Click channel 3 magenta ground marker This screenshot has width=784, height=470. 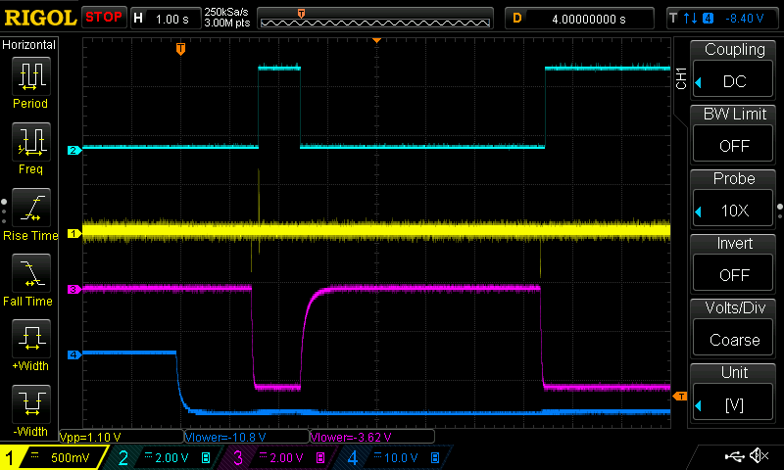coord(74,289)
